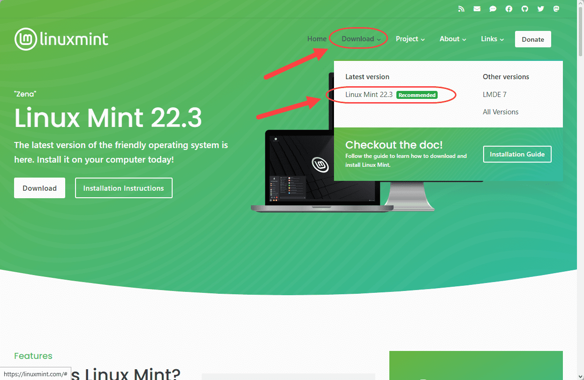584x380 pixels.
Task: Open the Twitter bird icon
Action: pyautogui.click(x=541, y=9)
